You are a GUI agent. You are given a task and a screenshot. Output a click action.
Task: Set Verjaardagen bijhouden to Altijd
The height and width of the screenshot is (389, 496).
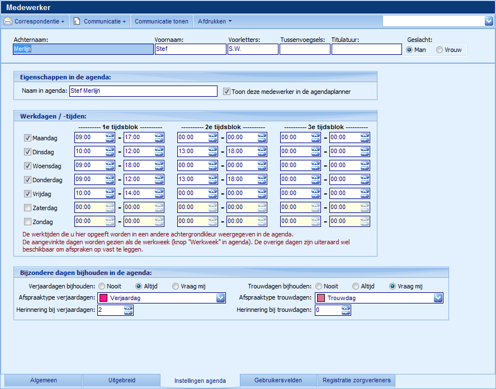point(139,286)
